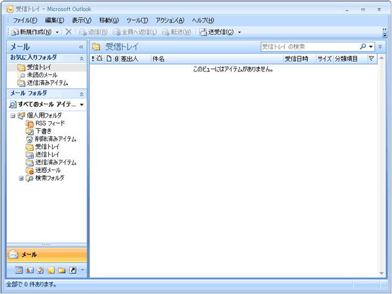Sort by importance column header icon

coord(93,59)
